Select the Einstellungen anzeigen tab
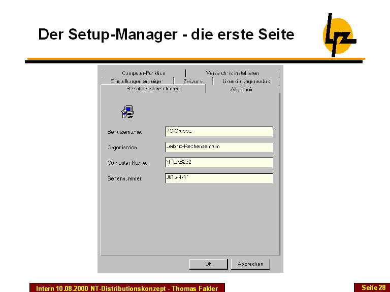This screenshot has height=292, width=390. (137, 81)
